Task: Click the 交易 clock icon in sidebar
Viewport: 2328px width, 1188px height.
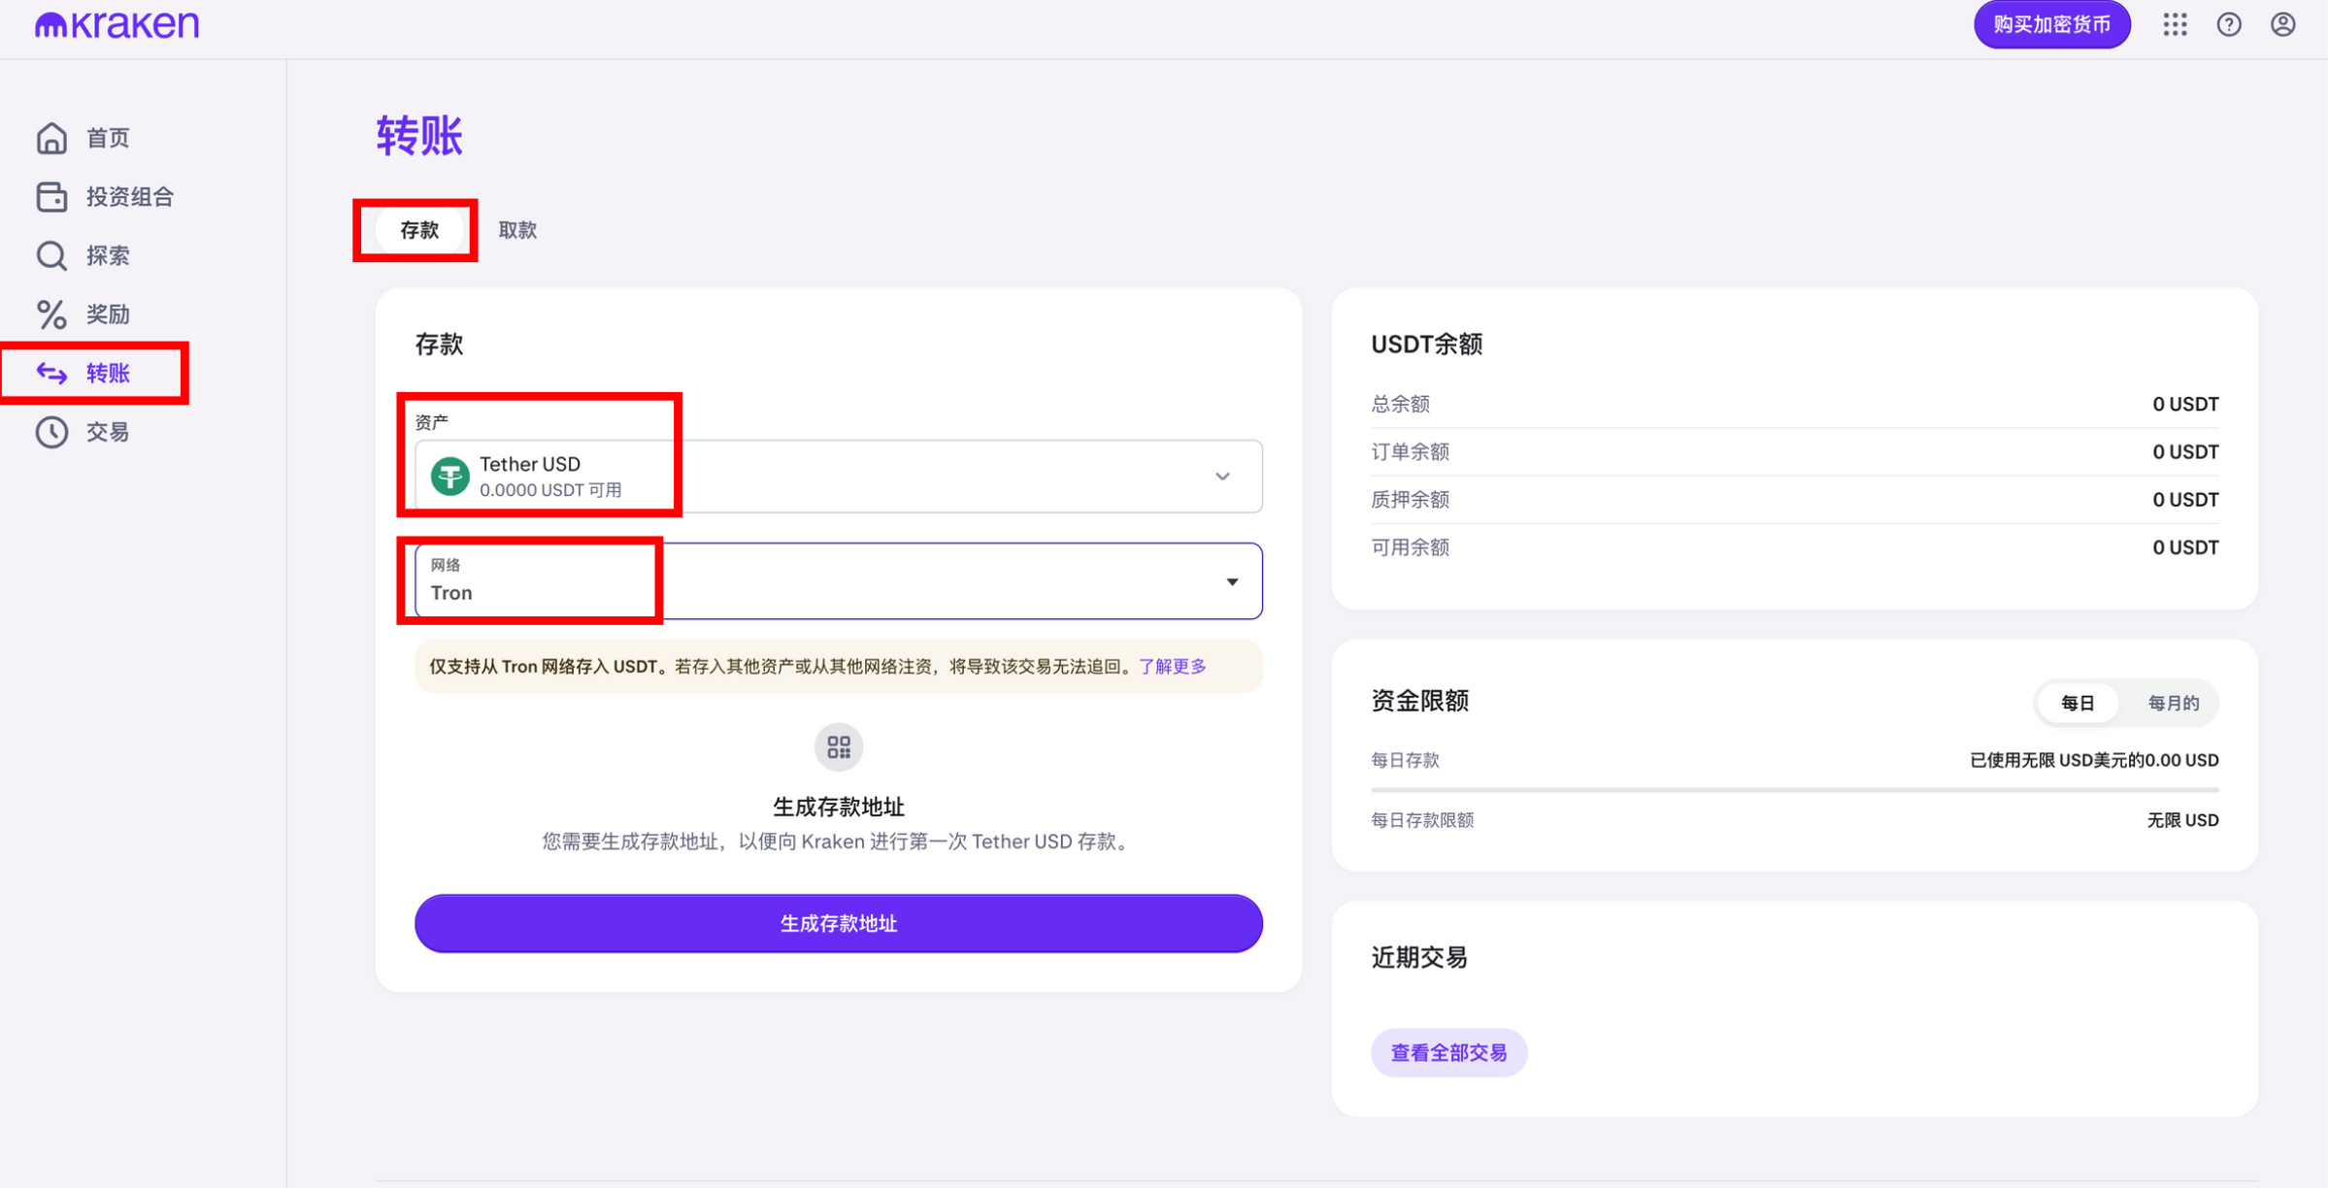Action: (51, 432)
